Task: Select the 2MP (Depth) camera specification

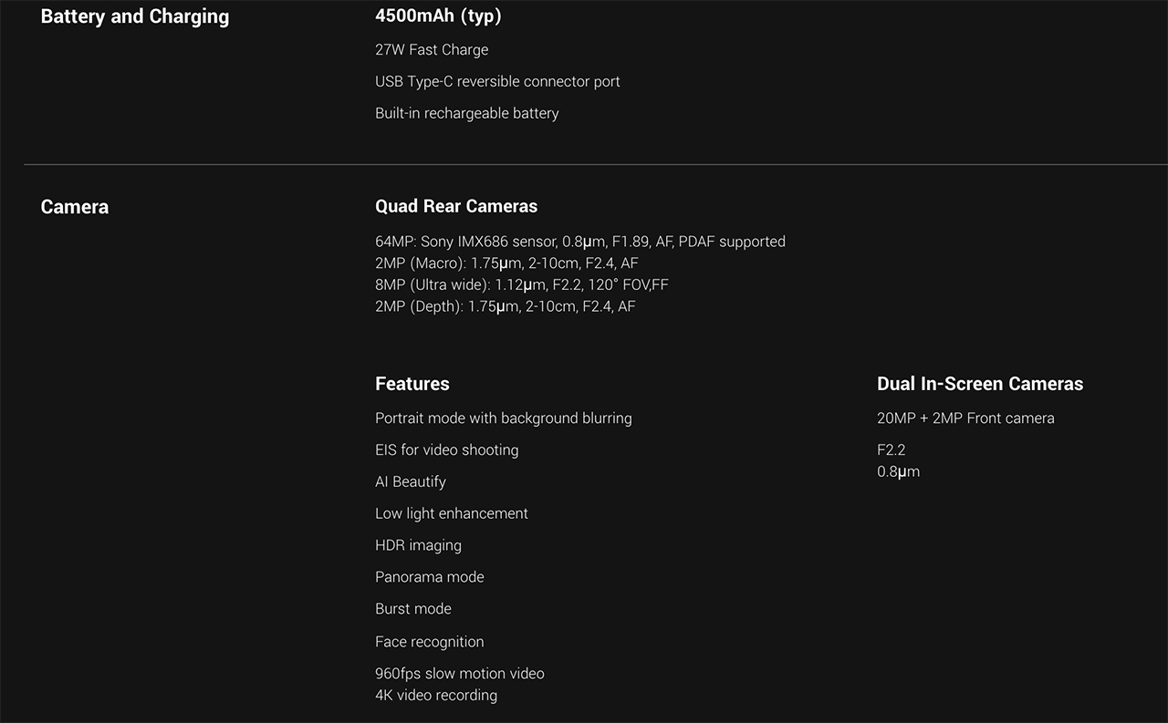Action: (505, 306)
